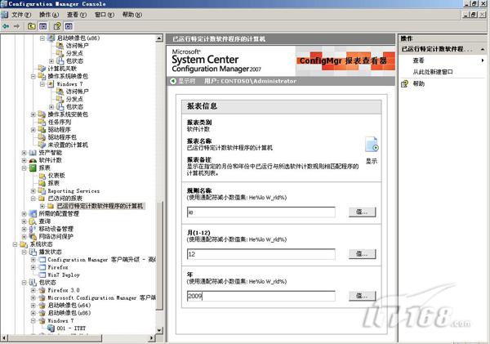The image size is (490, 344).
Task: Collapse the 操作系统映像包 node
Action: 33,76
